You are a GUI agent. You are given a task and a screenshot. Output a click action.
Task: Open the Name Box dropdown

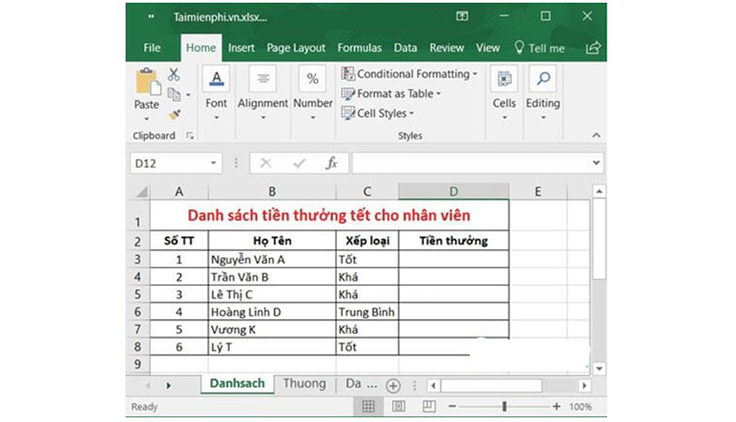pyautogui.click(x=213, y=163)
